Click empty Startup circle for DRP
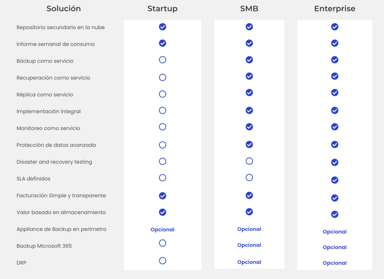Viewport: 384px width, 279px height. [x=162, y=261]
